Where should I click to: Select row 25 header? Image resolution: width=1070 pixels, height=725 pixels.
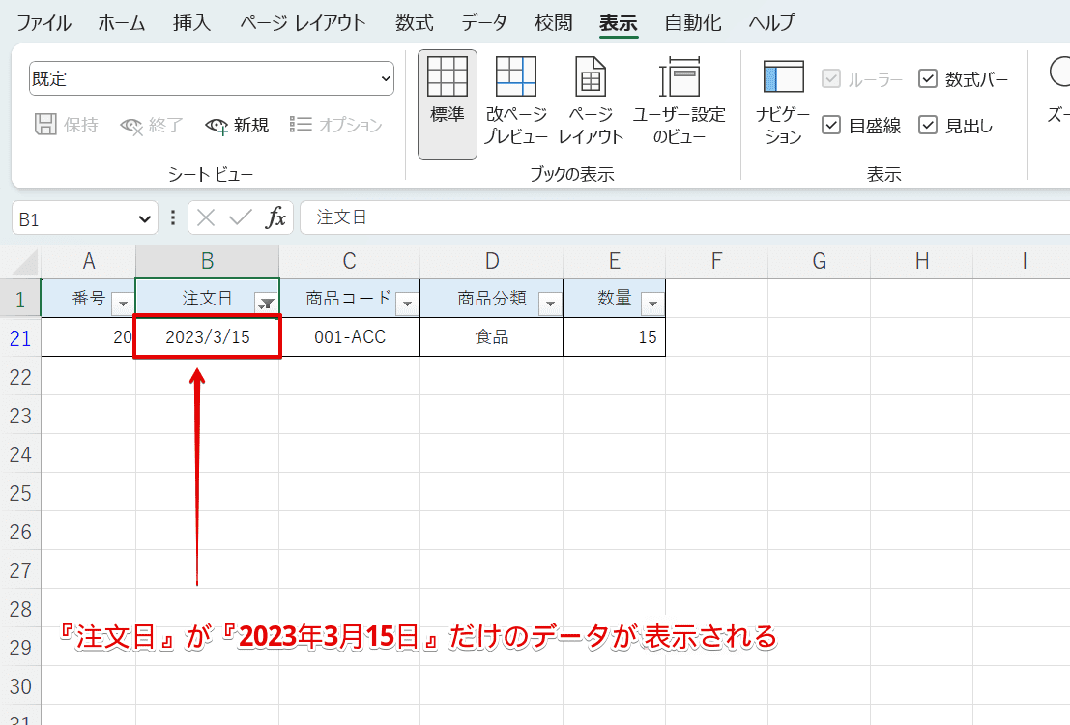click(20, 492)
